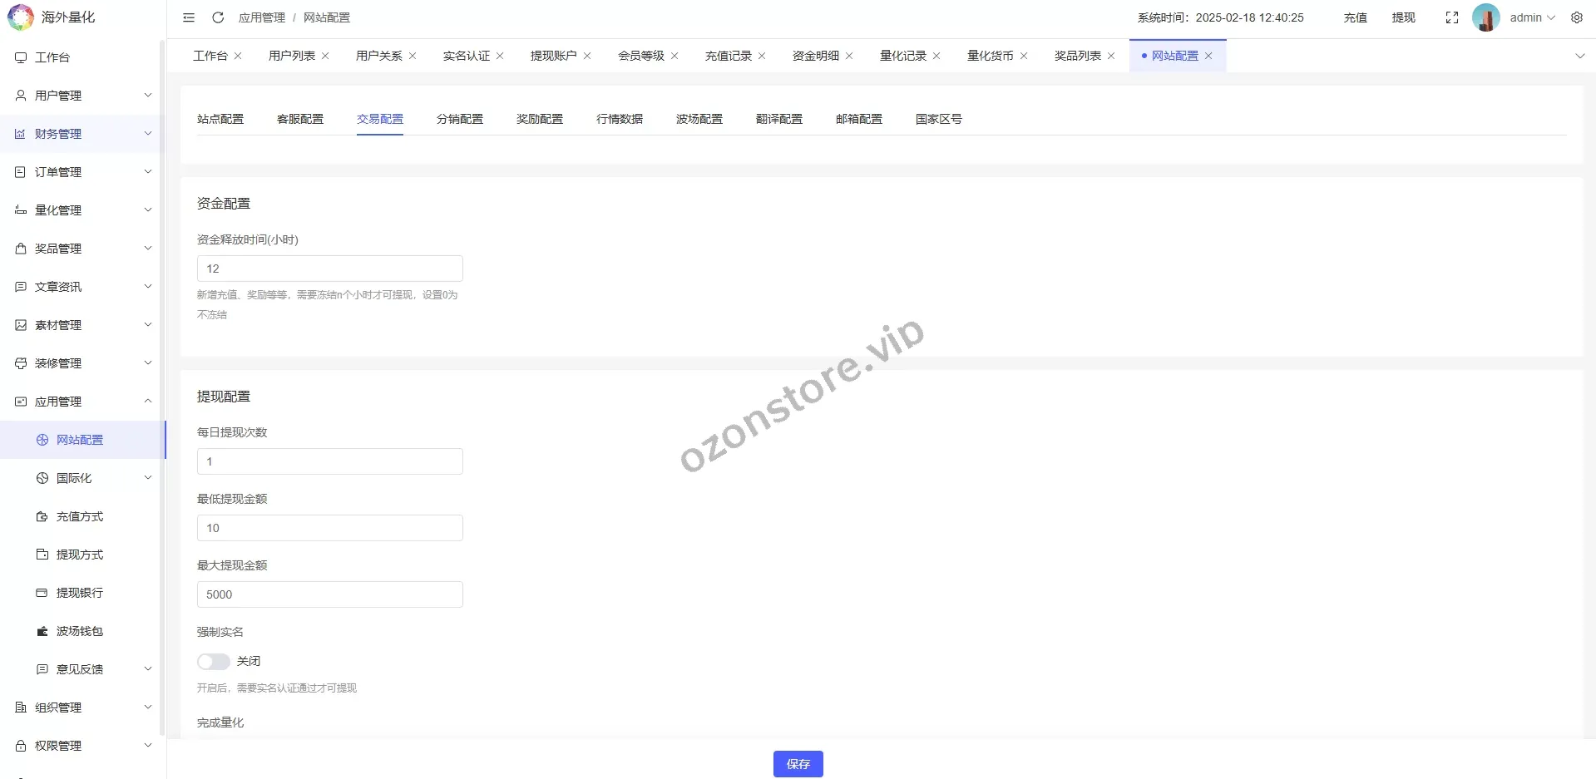Viewport: 1596px width, 779px height.
Task: Toggle the 强制实名 switch
Action: pos(214,661)
